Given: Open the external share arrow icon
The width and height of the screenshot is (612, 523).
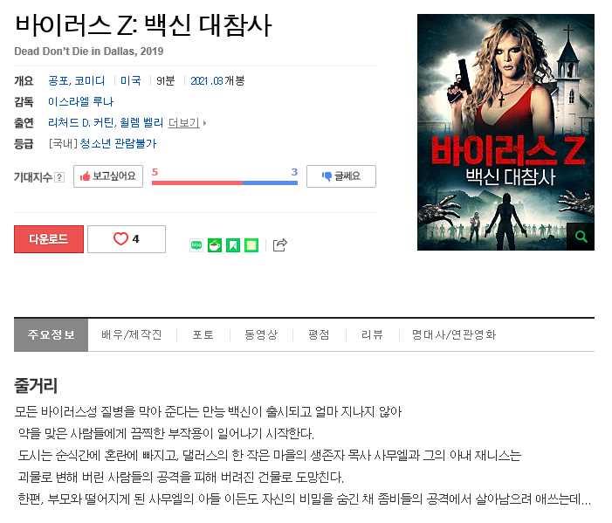Looking at the screenshot, I should point(280,244).
